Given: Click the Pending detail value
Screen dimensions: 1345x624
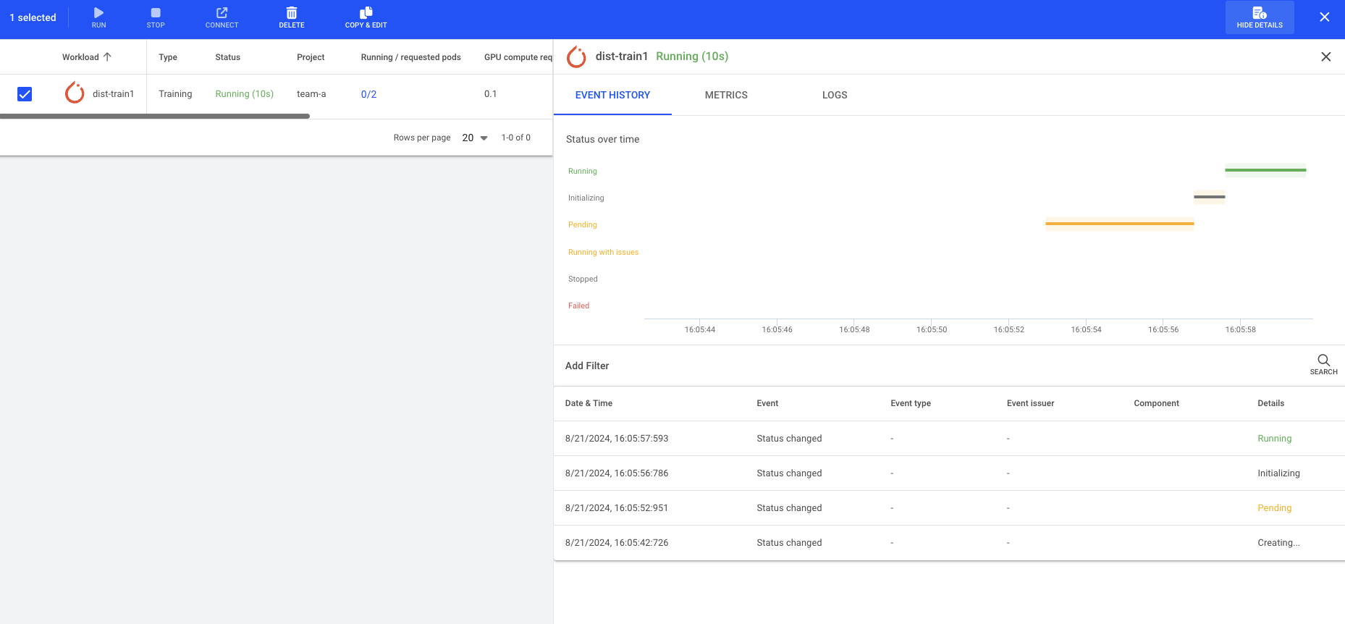Looking at the screenshot, I should click(1274, 508).
